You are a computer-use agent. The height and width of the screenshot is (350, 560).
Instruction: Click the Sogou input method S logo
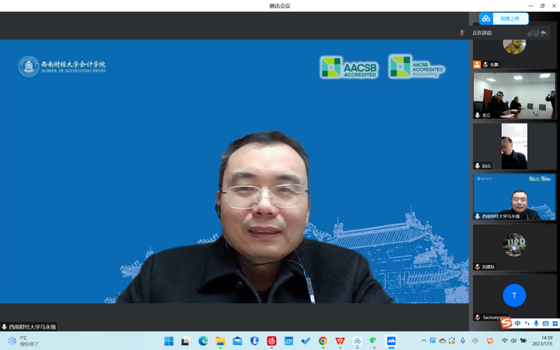(506, 323)
